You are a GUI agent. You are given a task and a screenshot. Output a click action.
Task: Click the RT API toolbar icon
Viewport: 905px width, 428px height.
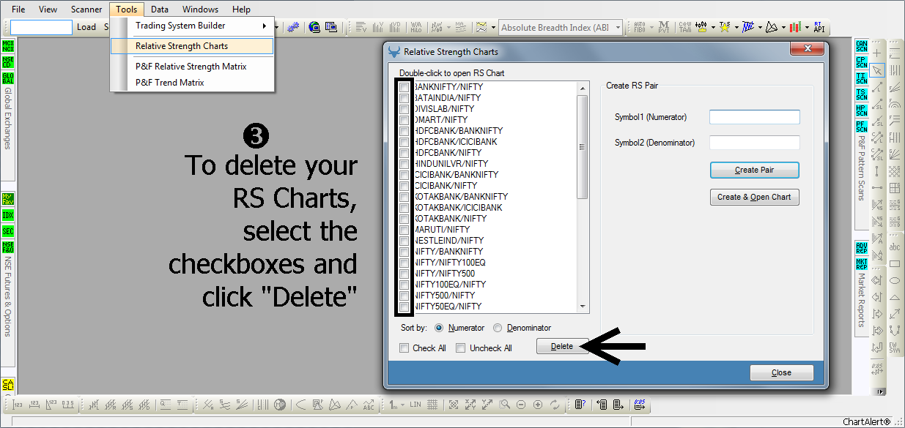click(819, 27)
